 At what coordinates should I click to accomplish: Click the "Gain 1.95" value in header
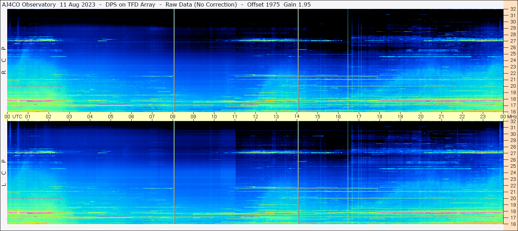(297, 4)
